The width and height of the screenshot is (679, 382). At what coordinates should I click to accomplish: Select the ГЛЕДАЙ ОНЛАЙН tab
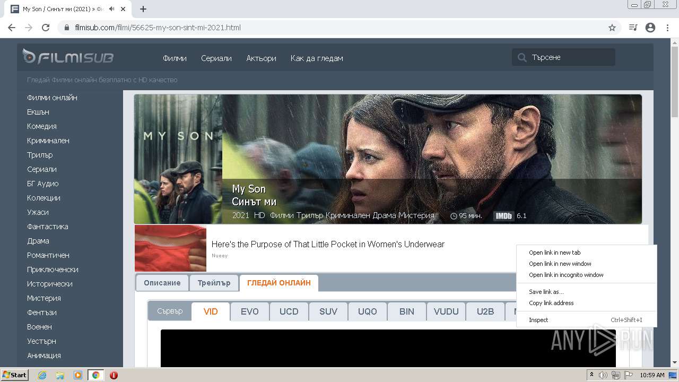pos(279,283)
